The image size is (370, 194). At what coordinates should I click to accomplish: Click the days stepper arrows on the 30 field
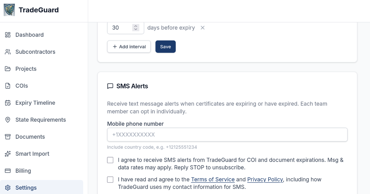click(x=136, y=28)
